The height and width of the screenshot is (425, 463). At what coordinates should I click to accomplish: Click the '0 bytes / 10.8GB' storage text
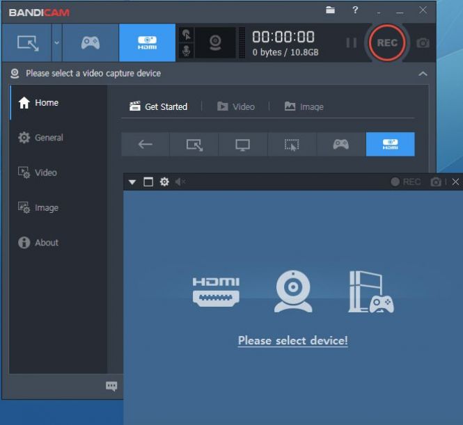tap(285, 52)
